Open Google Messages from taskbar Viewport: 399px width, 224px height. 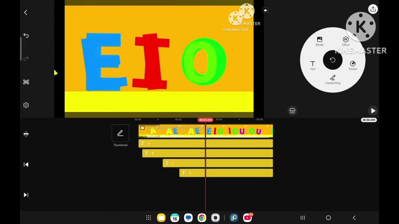pos(188,218)
